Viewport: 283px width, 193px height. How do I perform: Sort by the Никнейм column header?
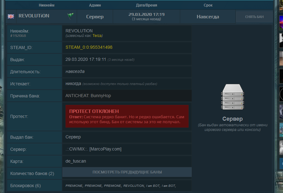click(x=47, y=5)
